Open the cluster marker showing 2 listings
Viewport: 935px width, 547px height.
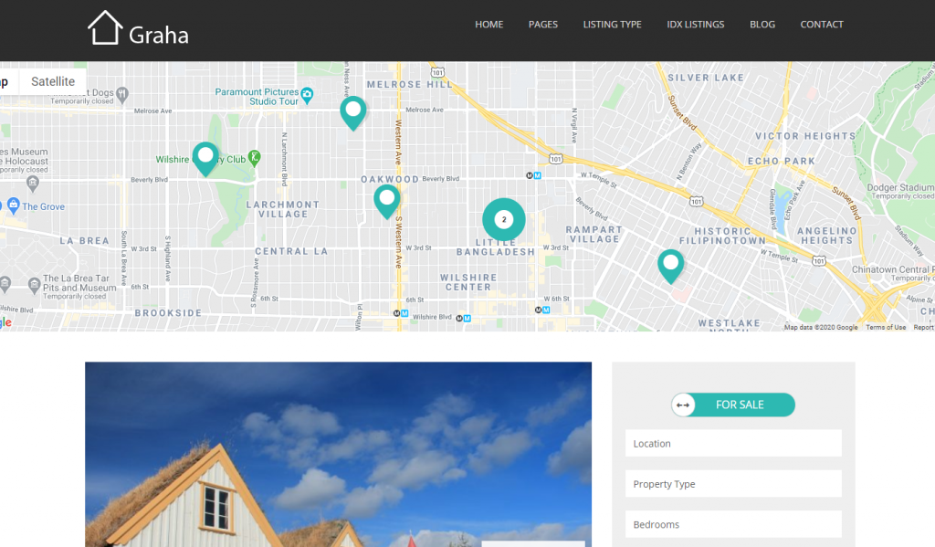click(x=503, y=220)
